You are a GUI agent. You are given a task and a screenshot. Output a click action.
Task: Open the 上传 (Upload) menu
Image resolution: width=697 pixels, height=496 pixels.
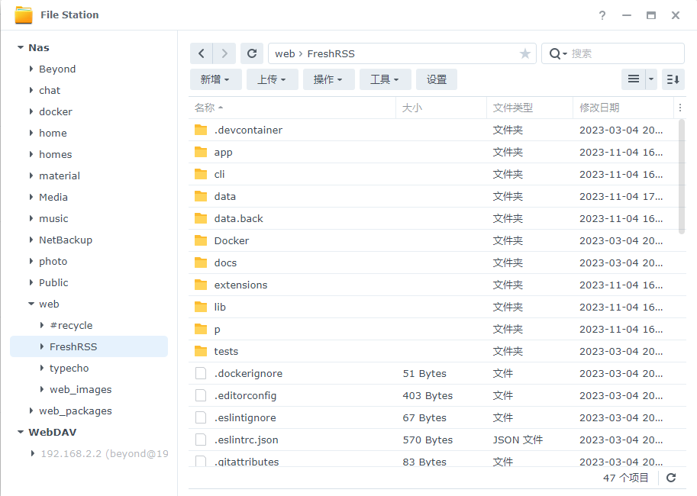pyautogui.click(x=272, y=79)
